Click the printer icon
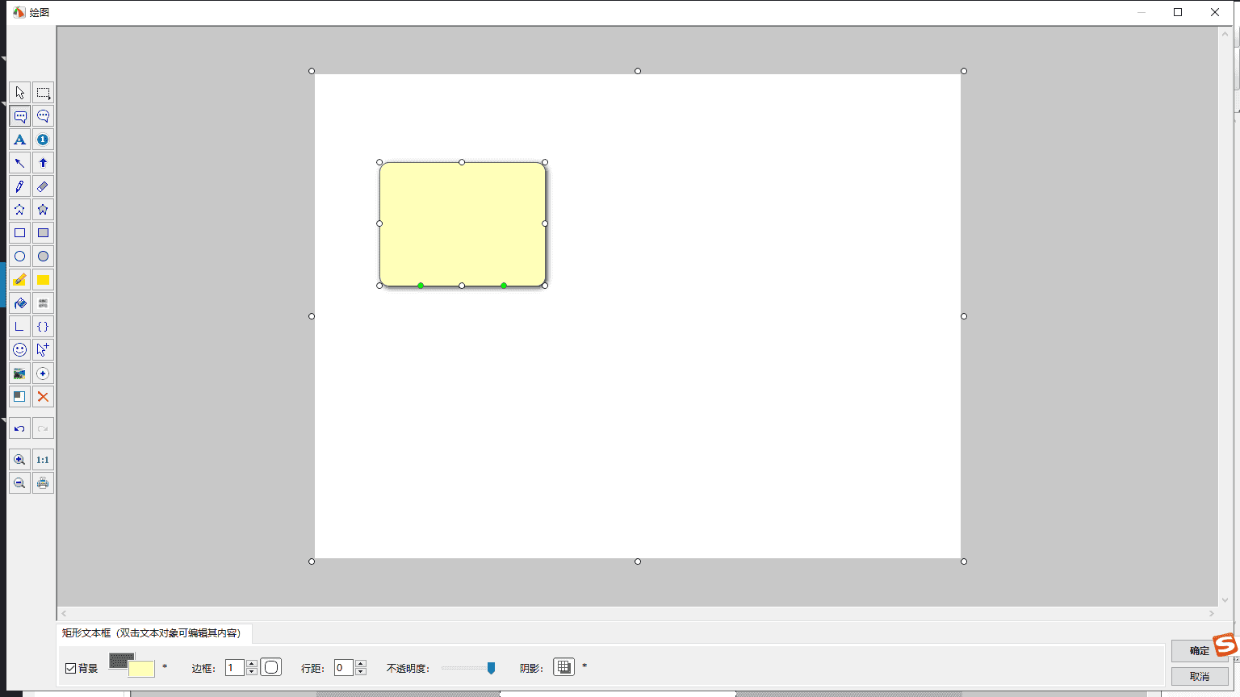 point(43,483)
